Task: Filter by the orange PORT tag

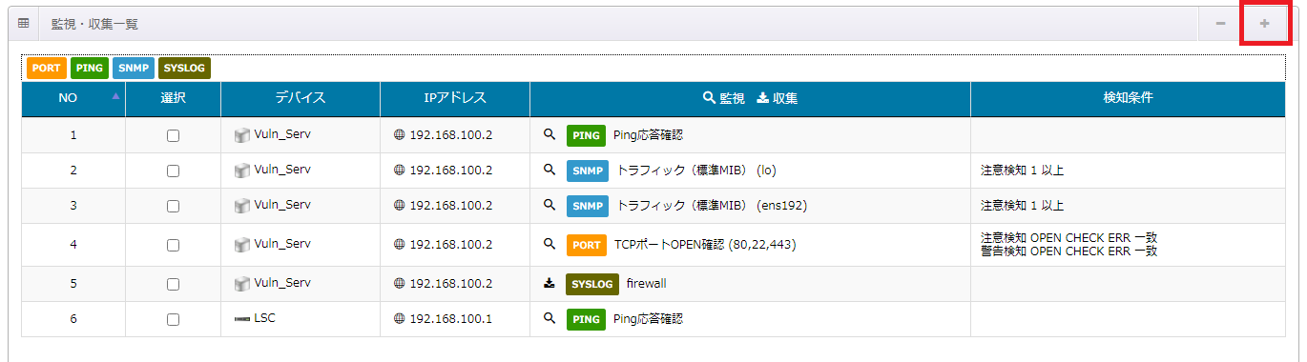Action: tap(46, 69)
